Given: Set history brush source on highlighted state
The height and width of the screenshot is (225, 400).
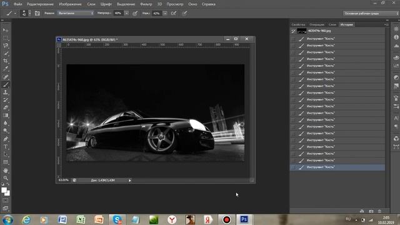Looking at the screenshot, I should [293, 167].
